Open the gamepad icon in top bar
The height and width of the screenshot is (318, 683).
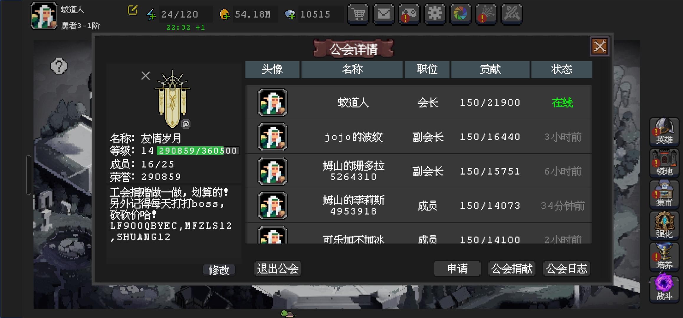(409, 14)
